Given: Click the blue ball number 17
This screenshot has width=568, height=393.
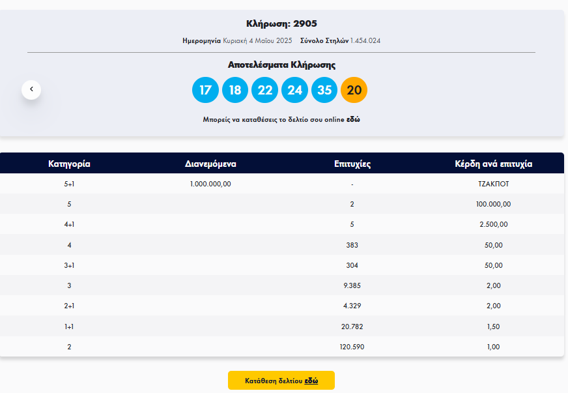Looking at the screenshot, I should click(205, 90).
